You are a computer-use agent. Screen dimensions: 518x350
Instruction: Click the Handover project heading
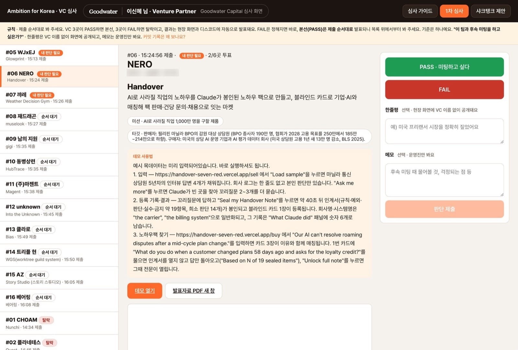pyautogui.click(x=145, y=87)
